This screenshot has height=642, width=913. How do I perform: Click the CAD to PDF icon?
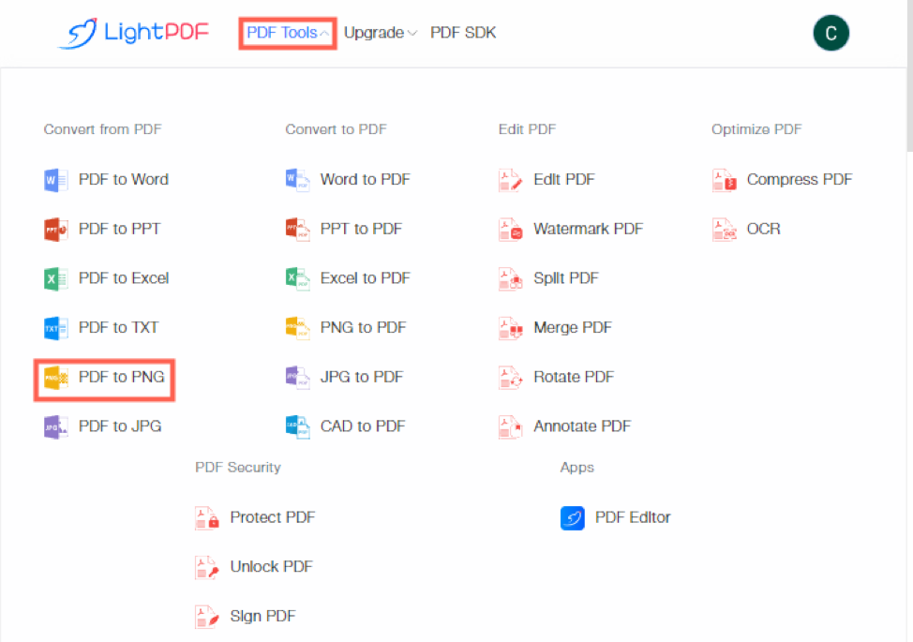pyautogui.click(x=297, y=427)
